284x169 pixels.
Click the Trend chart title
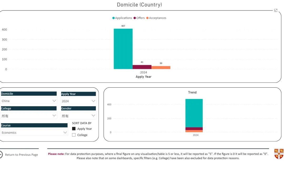tap(192, 92)
